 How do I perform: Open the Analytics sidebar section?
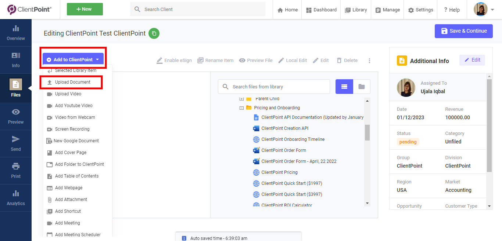(16, 198)
